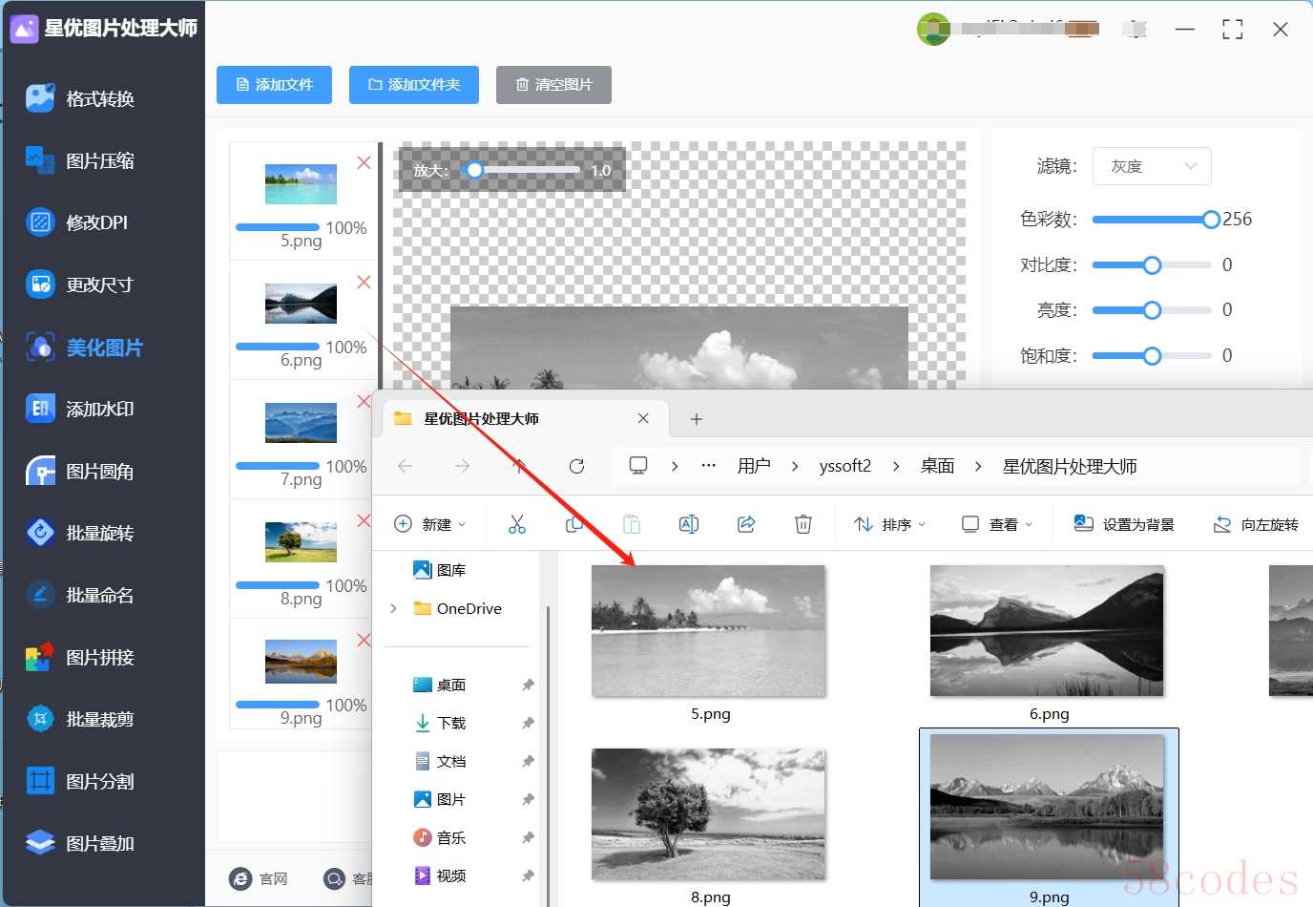Click the Share icon in Explorer toolbar
Viewport: 1313px width, 907px height.
(x=746, y=524)
